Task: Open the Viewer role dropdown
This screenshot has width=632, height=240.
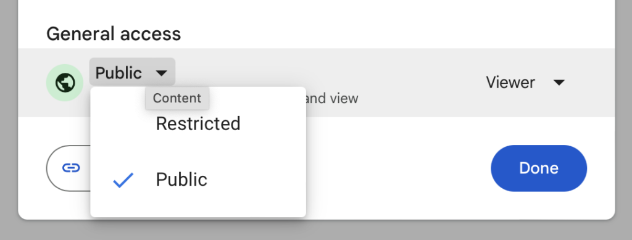Action: [x=525, y=83]
